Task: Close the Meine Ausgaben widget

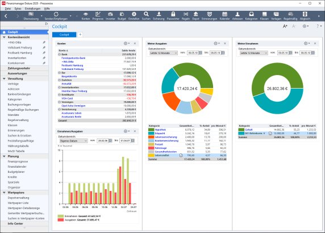Action: 225,43
